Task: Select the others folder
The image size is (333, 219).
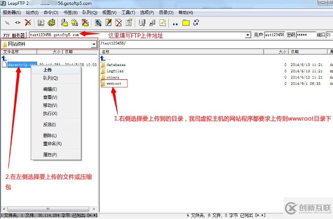Action: pyautogui.click(x=113, y=77)
